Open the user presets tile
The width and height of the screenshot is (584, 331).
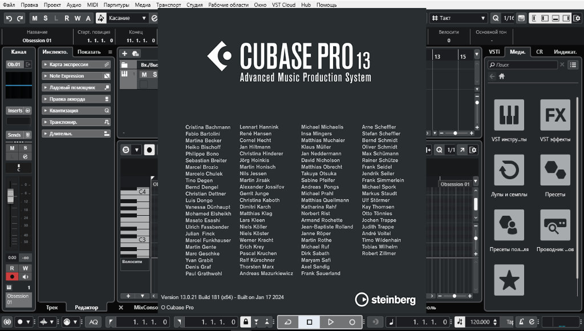point(509,225)
